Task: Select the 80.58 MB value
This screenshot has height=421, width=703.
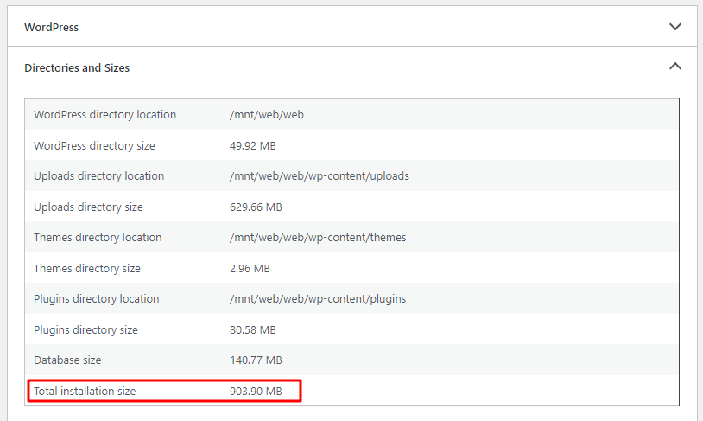Action: [253, 330]
